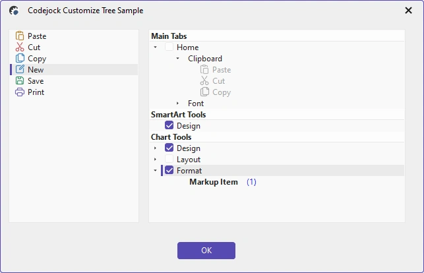424x273 pixels.
Task: Collapse the Home tree node
Action: coord(155,47)
